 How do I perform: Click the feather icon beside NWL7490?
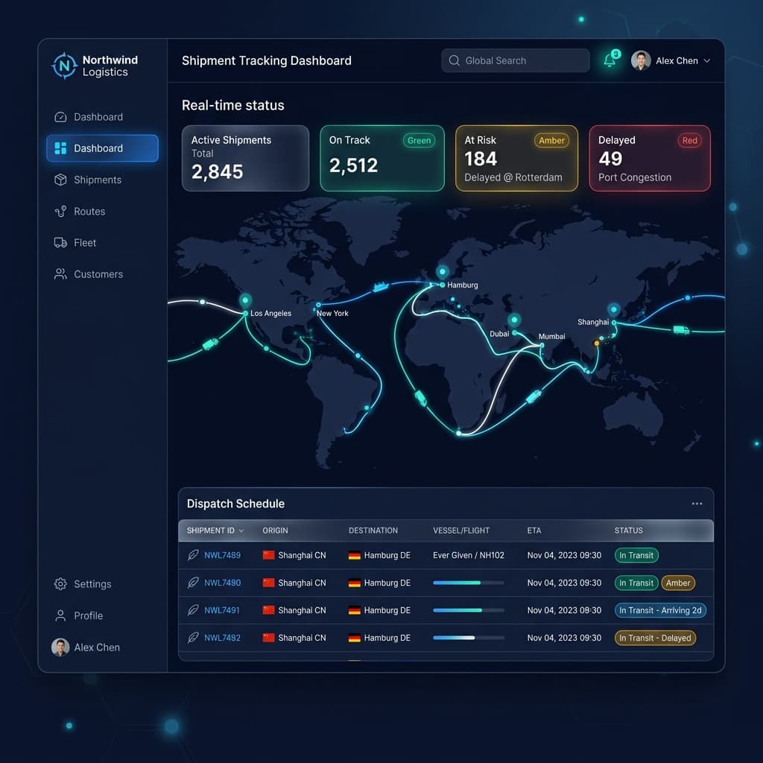click(x=193, y=583)
